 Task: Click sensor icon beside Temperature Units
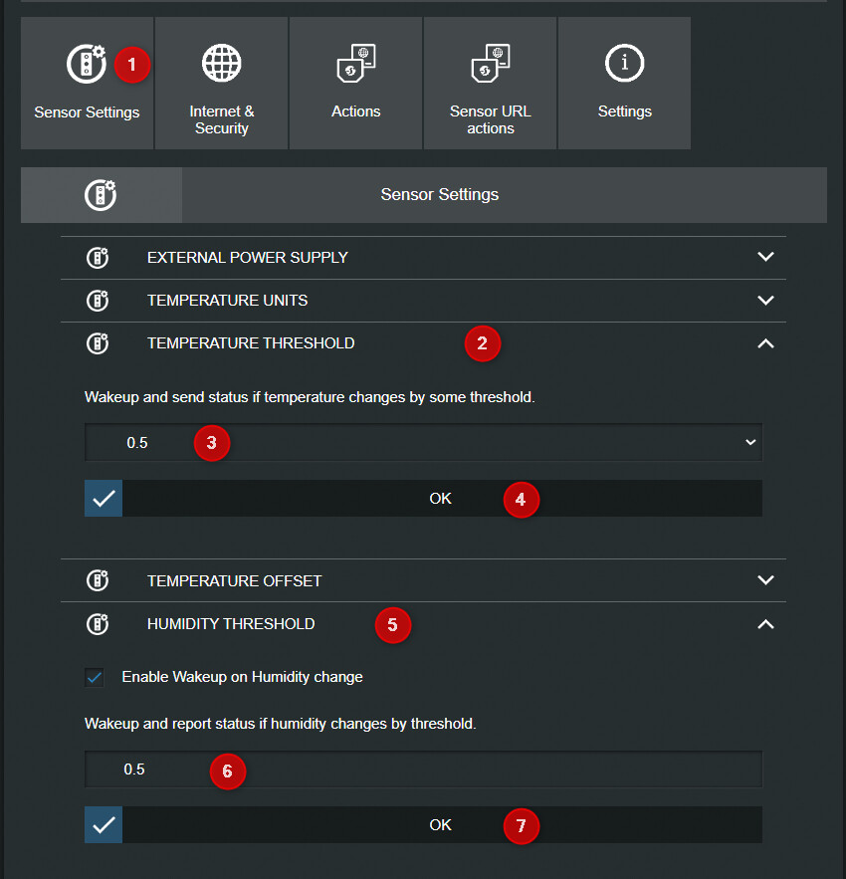pyautogui.click(x=98, y=301)
